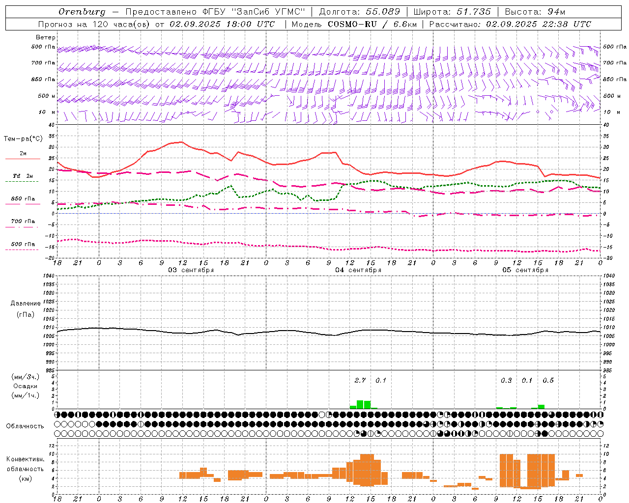
Task: Click the "Высота: 94м" elevation value
Action: click(535, 12)
